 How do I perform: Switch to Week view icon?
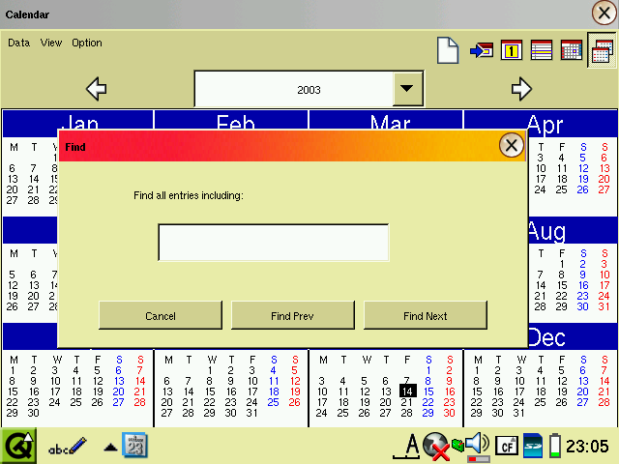pos(542,50)
